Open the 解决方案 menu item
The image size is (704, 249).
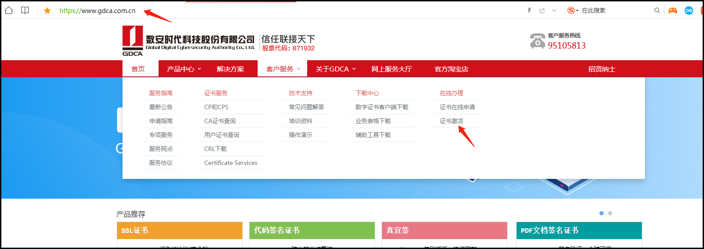(x=230, y=69)
